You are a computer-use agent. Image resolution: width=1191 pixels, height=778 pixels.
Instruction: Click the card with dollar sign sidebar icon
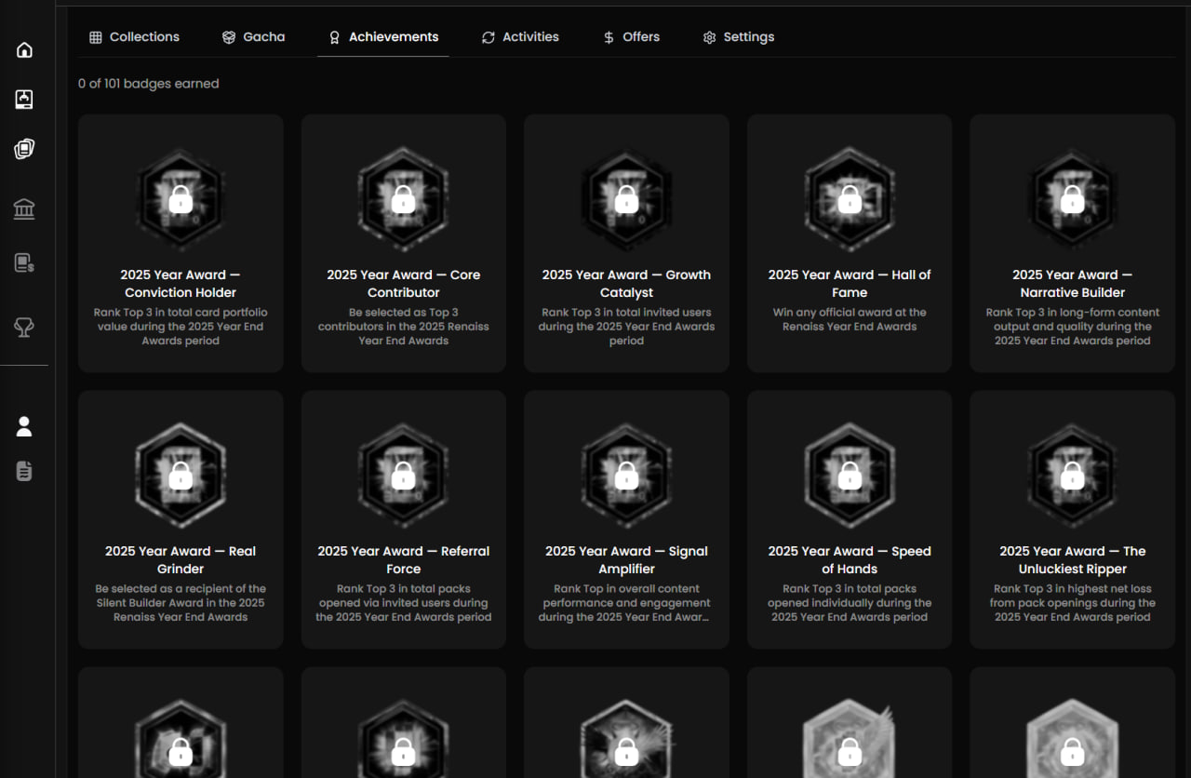[24, 263]
